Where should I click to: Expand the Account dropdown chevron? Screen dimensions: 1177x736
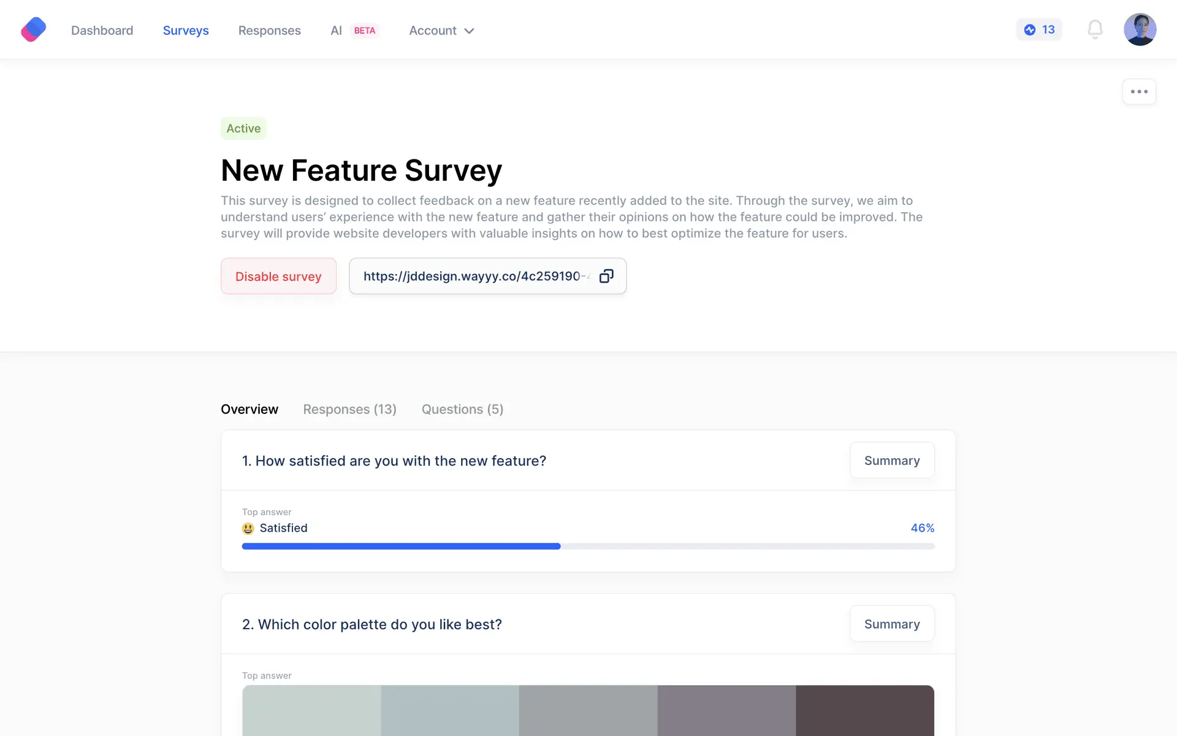[470, 31]
